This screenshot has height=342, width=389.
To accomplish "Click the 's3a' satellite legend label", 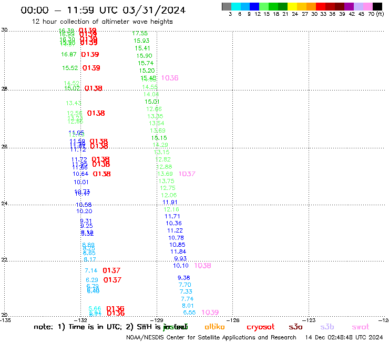I will tap(295, 327).
